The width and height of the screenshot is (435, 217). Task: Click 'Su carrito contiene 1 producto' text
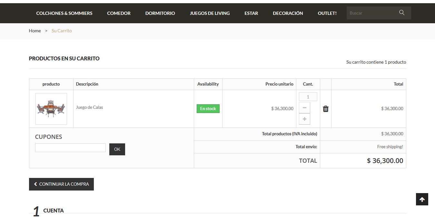pyautogui.click(x=376, y=62)
